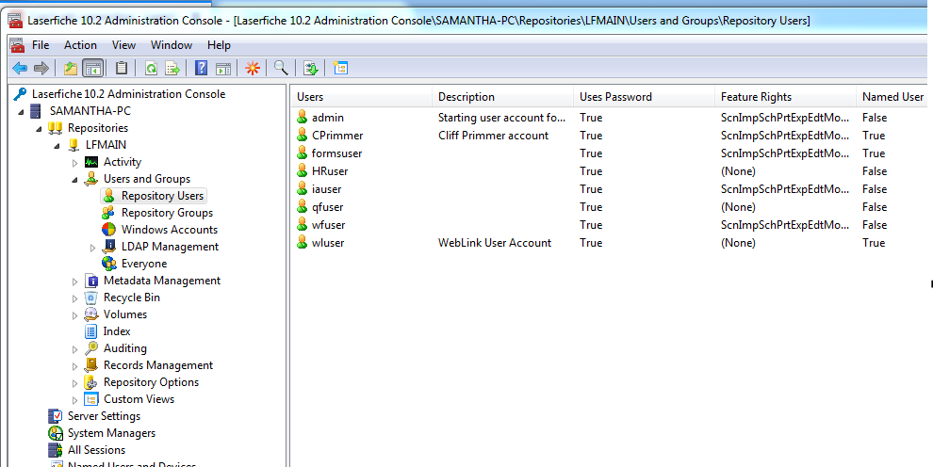Open Help with the question mark icon
The height and width of the screenshot is (467, 933).
pos(201,69)
